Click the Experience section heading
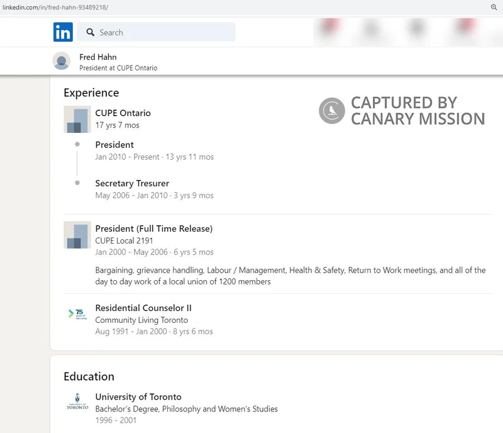This screenshot has height=433, width=503. pos(91,93)
